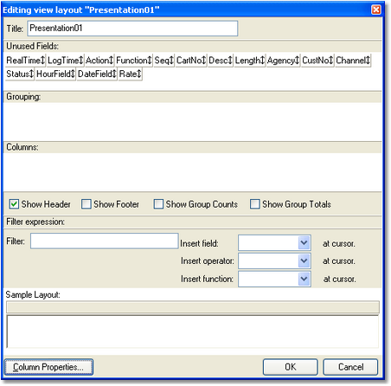Click the Column Properties button
Screen dimensions: 391x386
click(48, 367)
